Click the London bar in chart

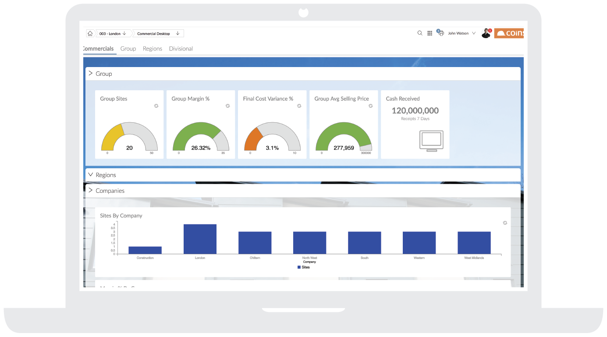click(200, 239)
